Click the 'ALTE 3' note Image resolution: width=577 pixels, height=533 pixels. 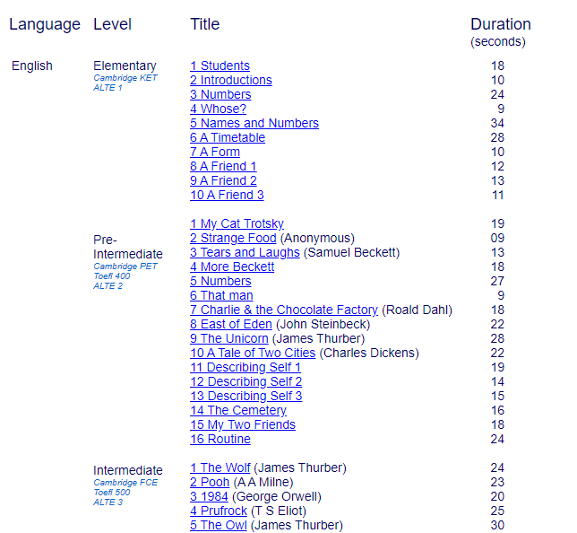tap(108, 502)
